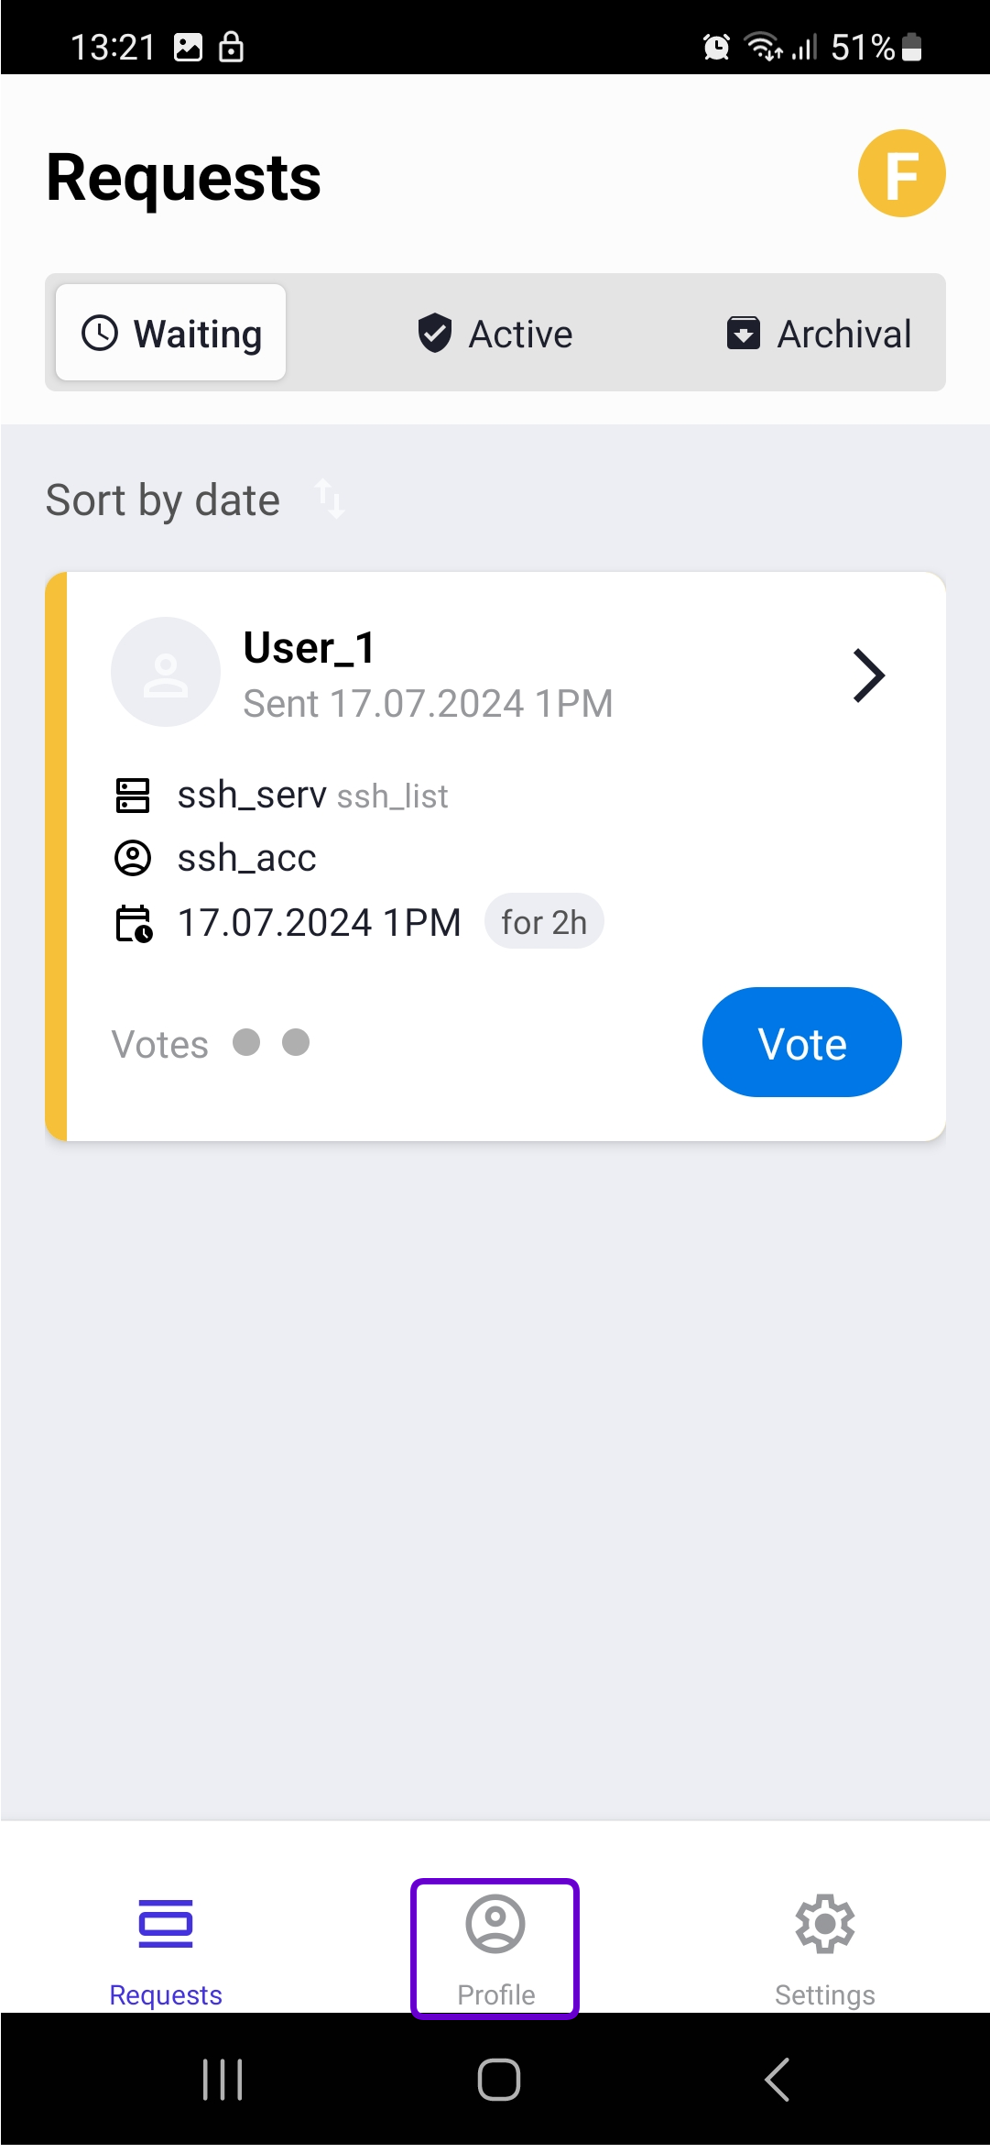Tap the User_1 profile picture placeholder
The height and width of the screenshot is (2153, 990).
[166, 672]
